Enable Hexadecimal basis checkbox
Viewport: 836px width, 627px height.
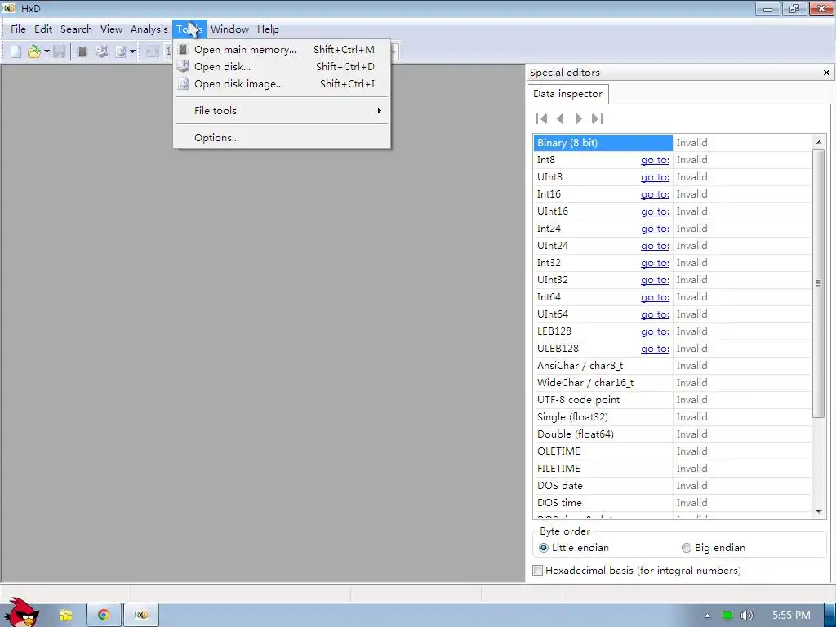pos(538,571)
